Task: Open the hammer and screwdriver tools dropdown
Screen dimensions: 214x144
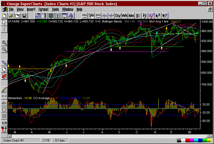Action: coord(4,130)
